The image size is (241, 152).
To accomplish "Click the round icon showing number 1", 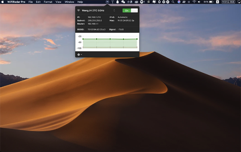I will click(x=143, y=2).
